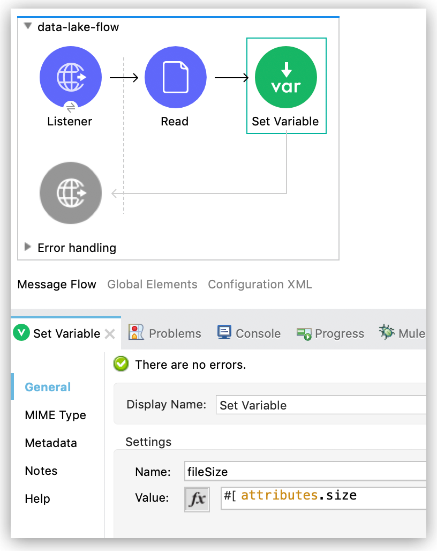Select the Set Variable flow component
Image resolution: width=437 pixels, height=551 pixels.
(286, 77)
